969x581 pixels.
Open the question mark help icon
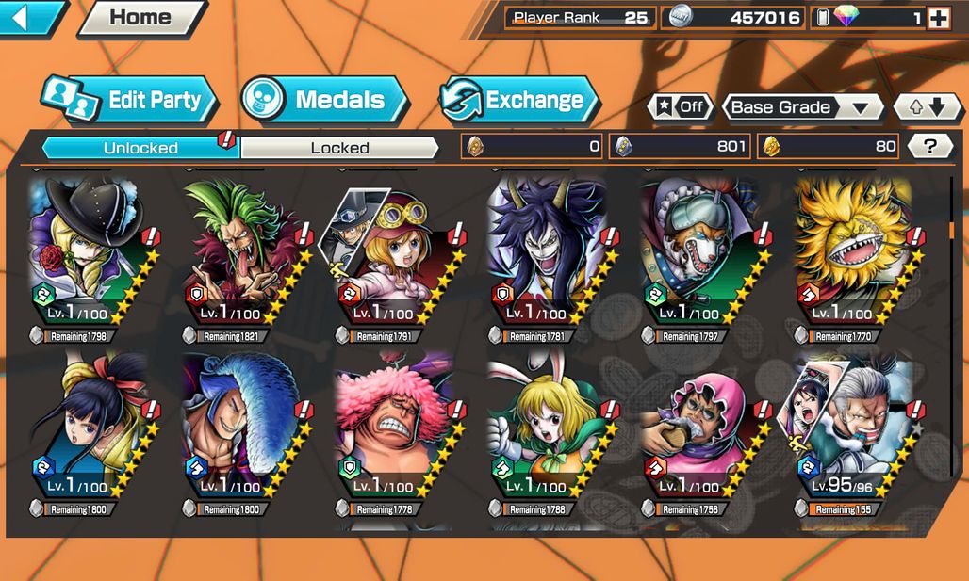point(930,146)
